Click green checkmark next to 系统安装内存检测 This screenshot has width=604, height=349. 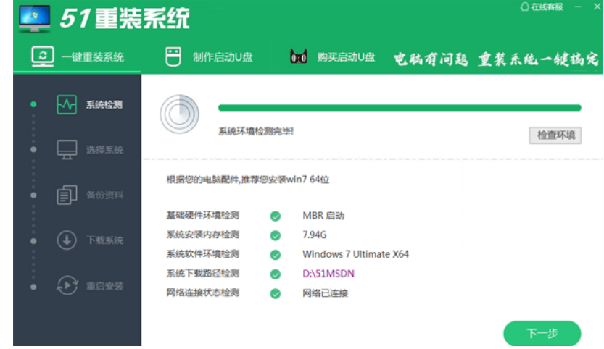275,235
